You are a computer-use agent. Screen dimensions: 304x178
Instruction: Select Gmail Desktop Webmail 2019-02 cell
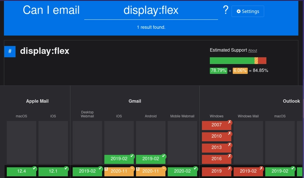(87, 171)
